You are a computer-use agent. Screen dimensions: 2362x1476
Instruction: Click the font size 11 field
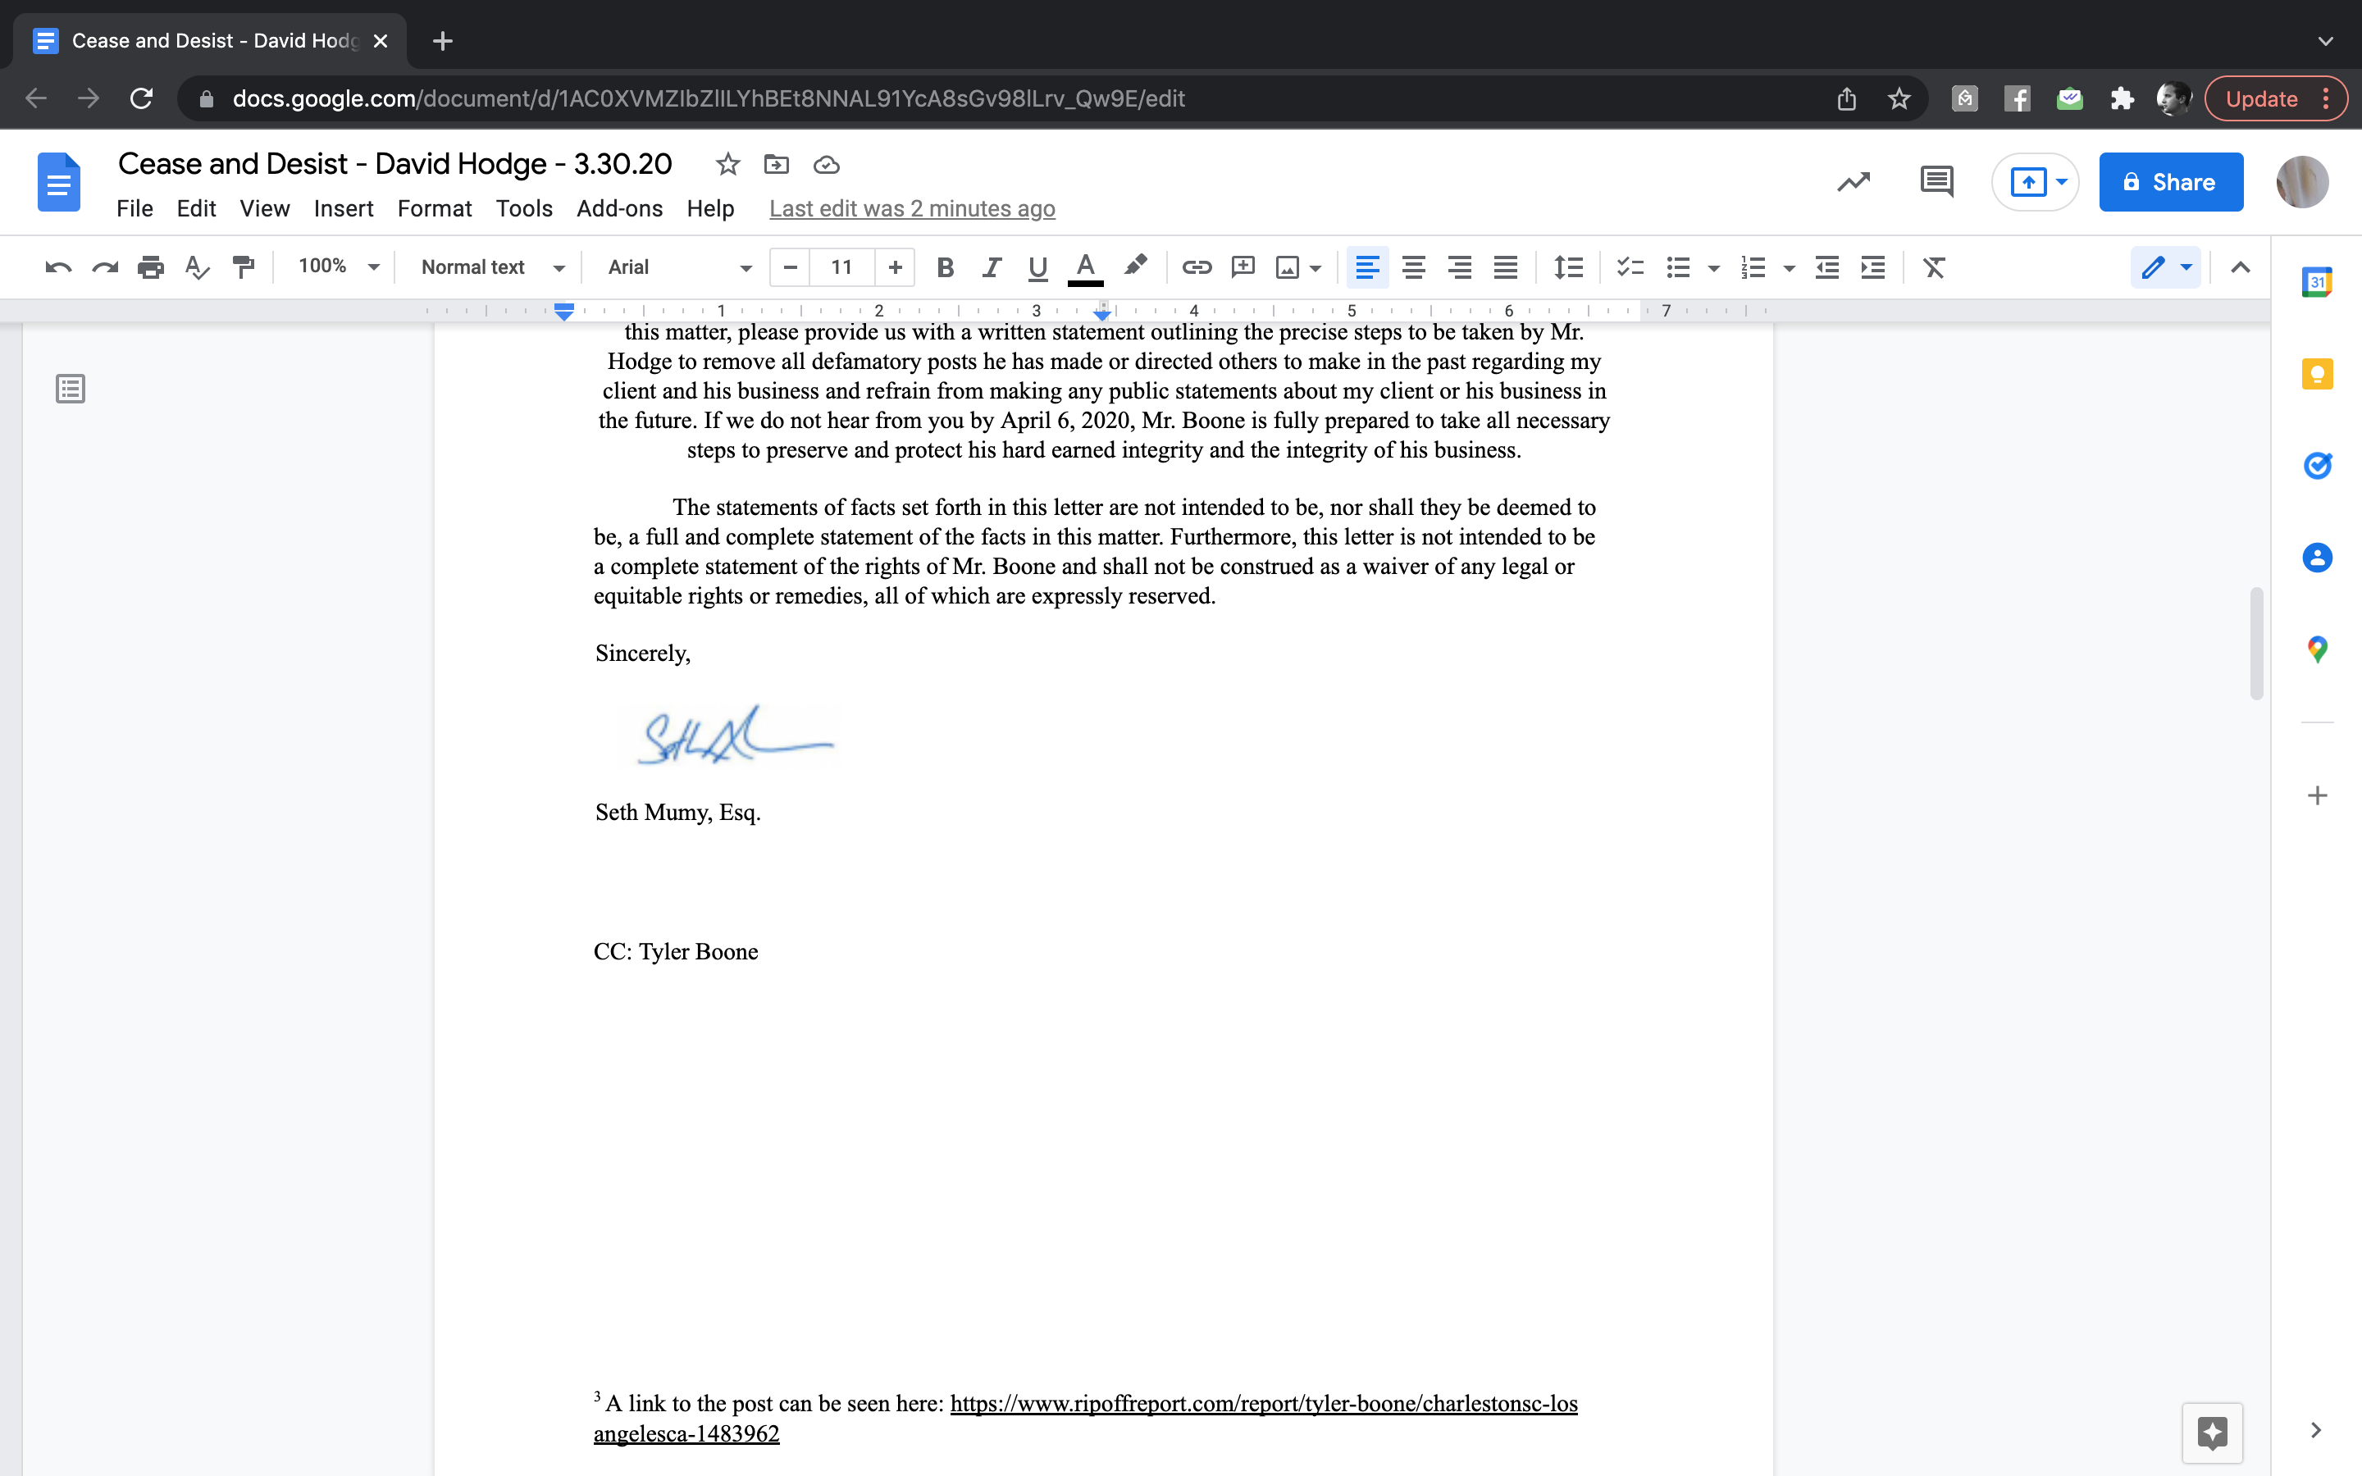841,267
